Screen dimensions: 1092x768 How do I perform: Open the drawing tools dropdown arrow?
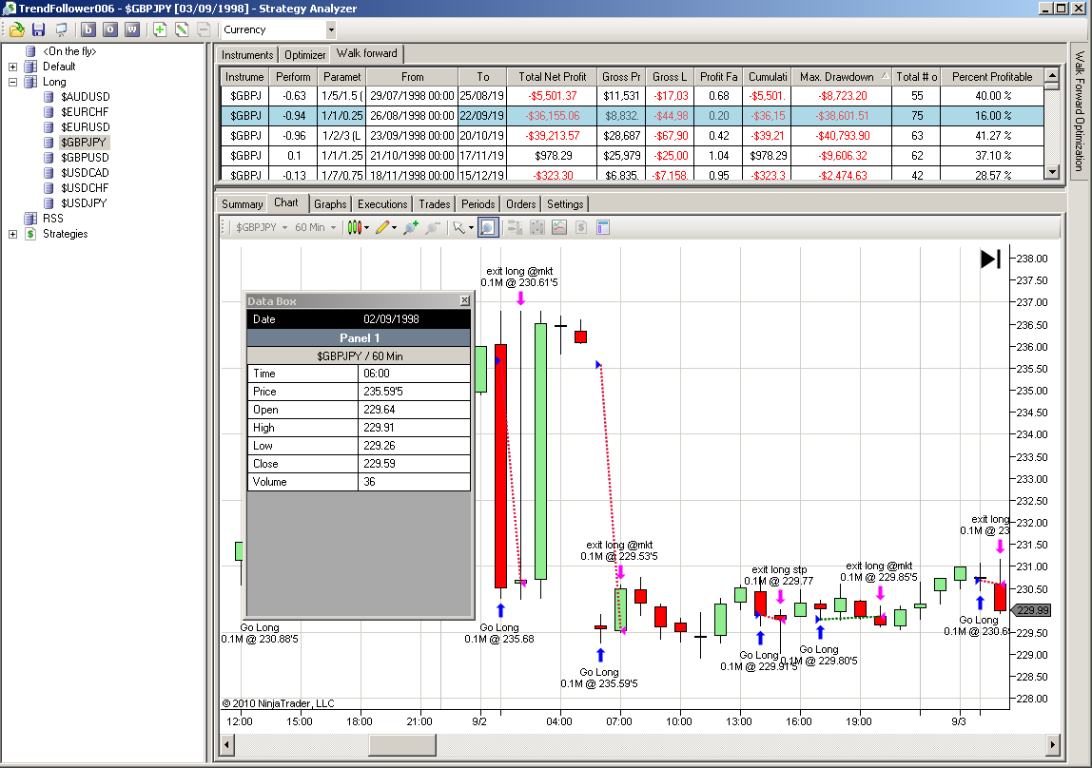pyautogui.click(x=394, y=227)
